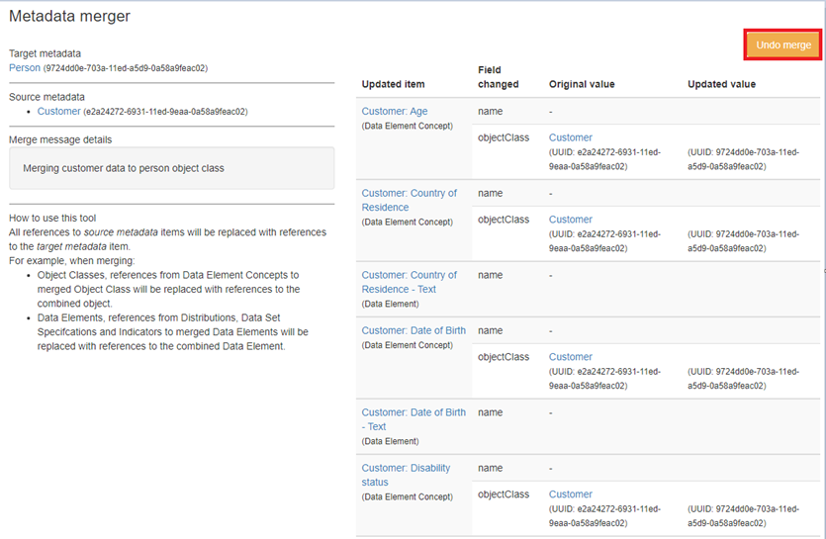This screenshot has height=539, width=826.
Task: Open Customer: Country of Residence concept link
Action: pos(409,200)
